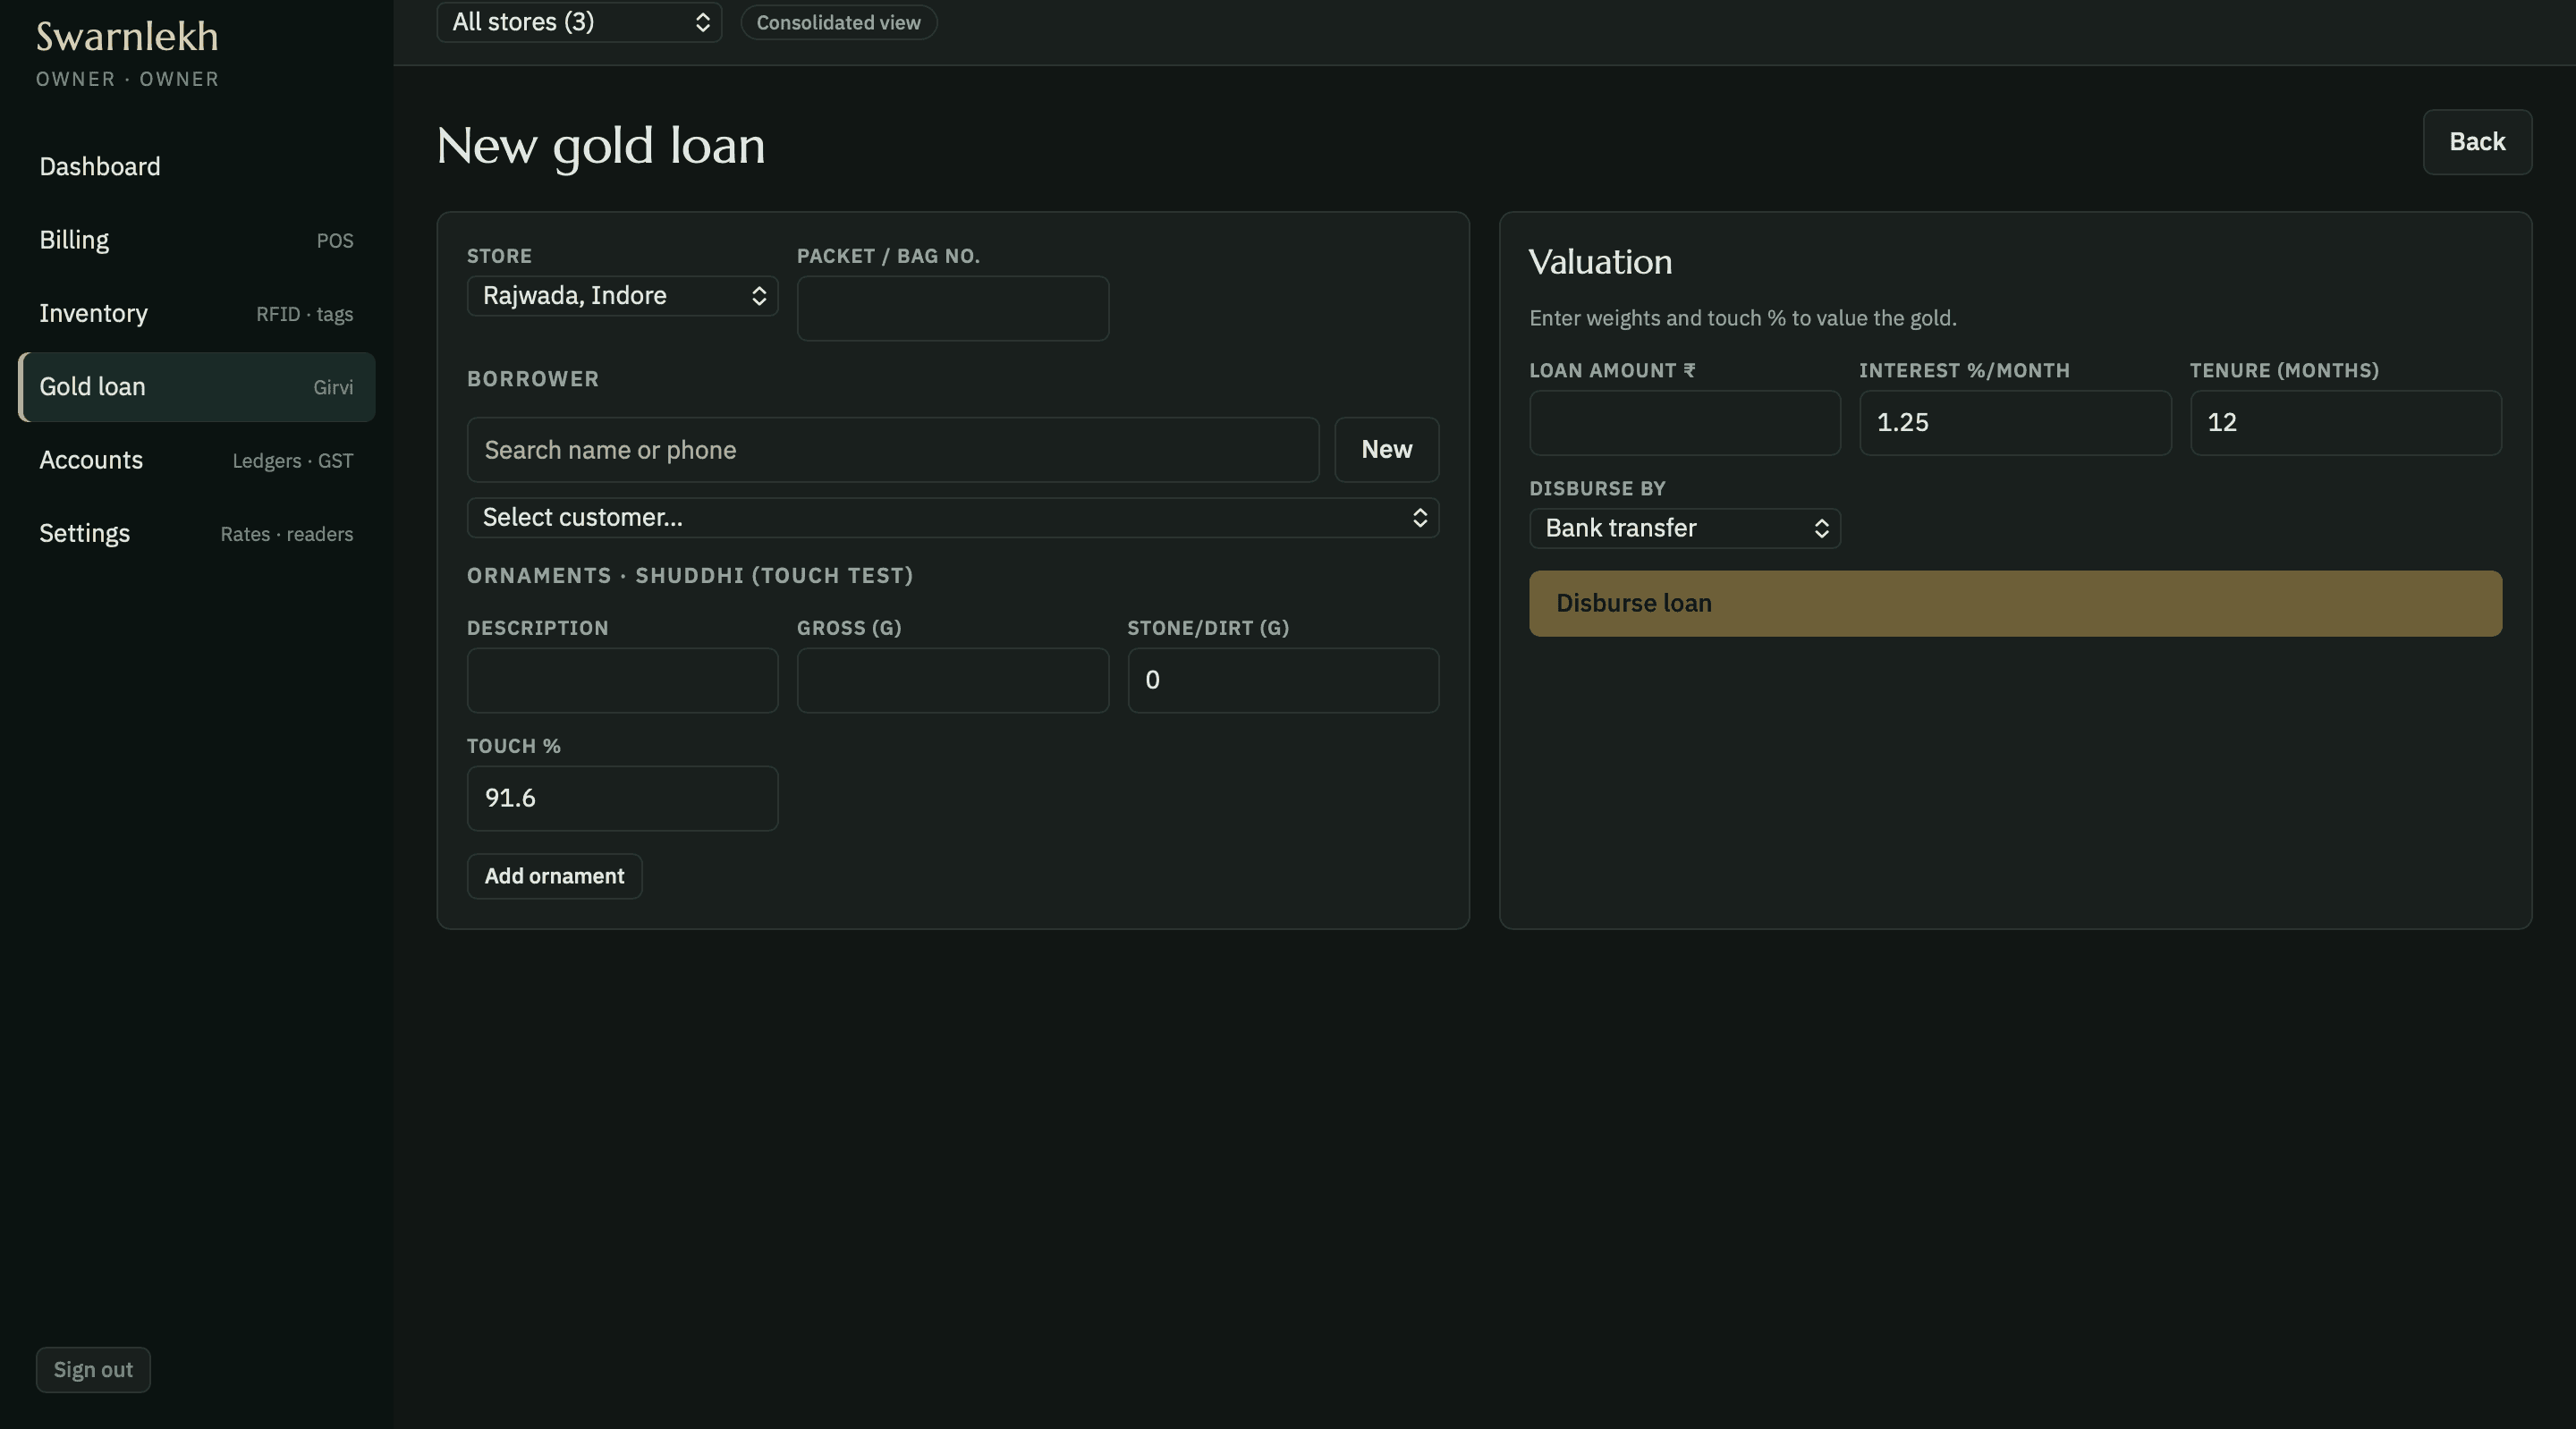Open the Disburse by Bank transfer dropdown
The height and width of the screenshot is (1429, 2576).
click(x=1685, y=528)
